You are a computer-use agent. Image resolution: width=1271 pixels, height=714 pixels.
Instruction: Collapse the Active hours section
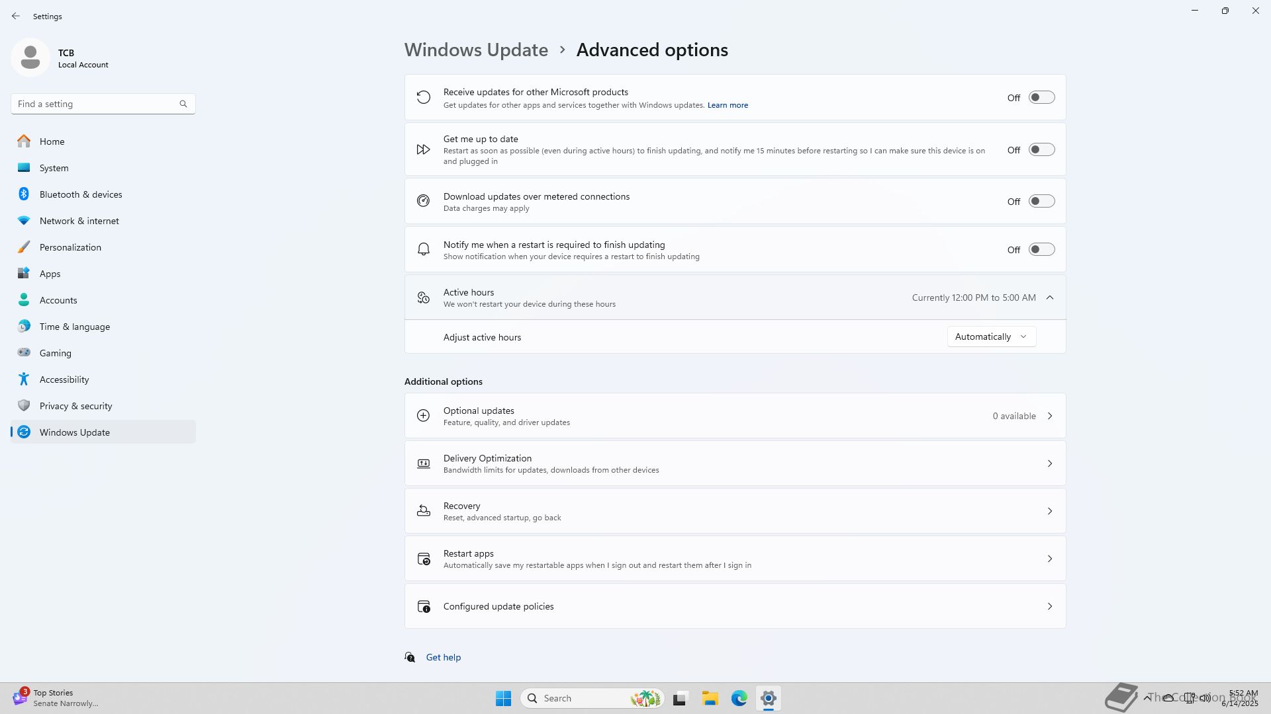point(1050,297)
